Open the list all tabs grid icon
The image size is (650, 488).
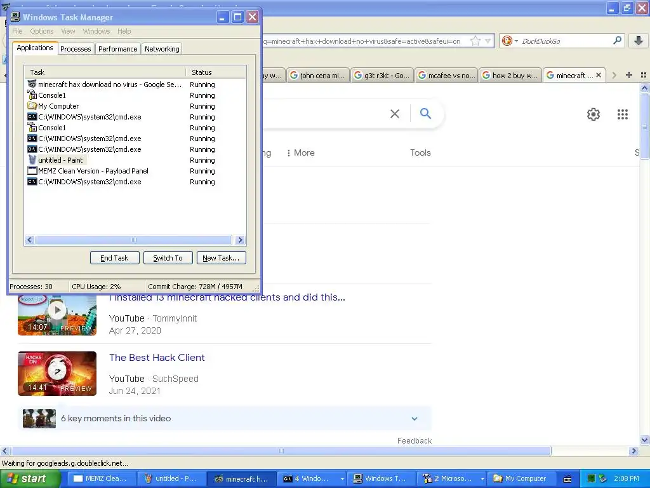tap(644, 75)
